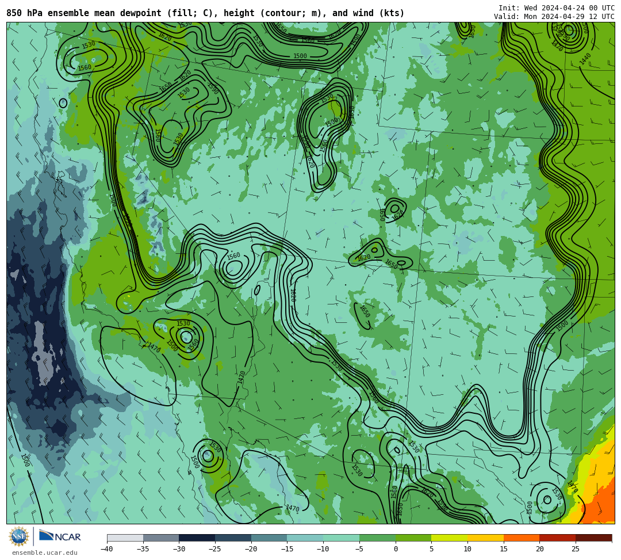This screenshot has width=621, height=560.
Task: Click the yellow-green 5 to 10 swatch
Action: 449,538
